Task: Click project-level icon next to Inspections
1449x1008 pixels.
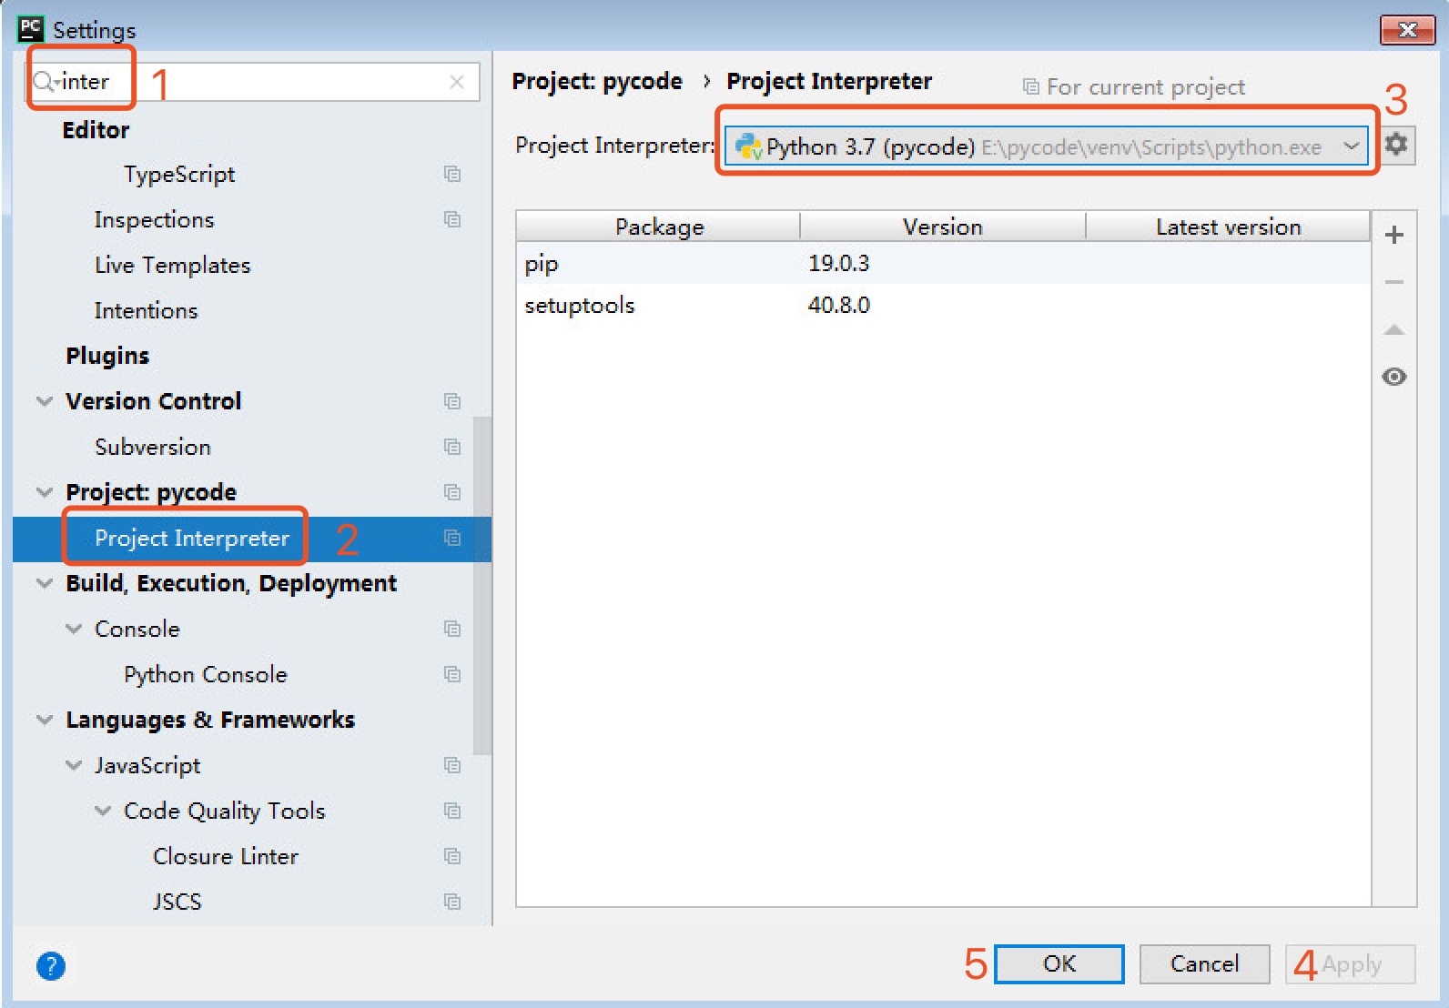Action: 452,219
